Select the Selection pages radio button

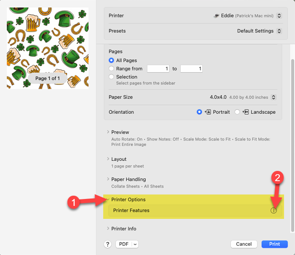pyautogui.click(x=111, y=77)
